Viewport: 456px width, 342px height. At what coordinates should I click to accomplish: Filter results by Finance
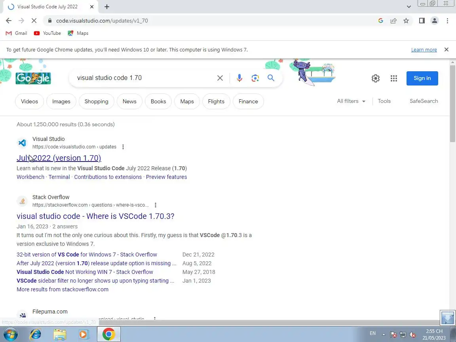tap(248, 101)
